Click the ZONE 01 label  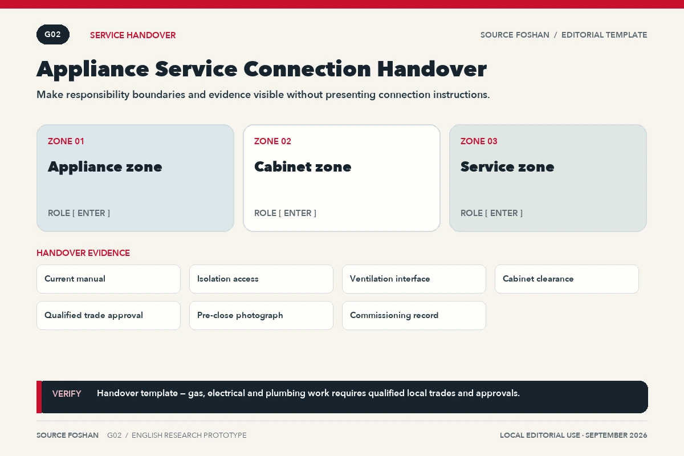pyautogui.click(x=66, y=141)
